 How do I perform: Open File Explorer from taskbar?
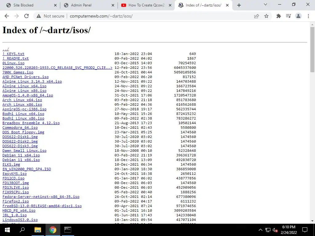[38, 230]
